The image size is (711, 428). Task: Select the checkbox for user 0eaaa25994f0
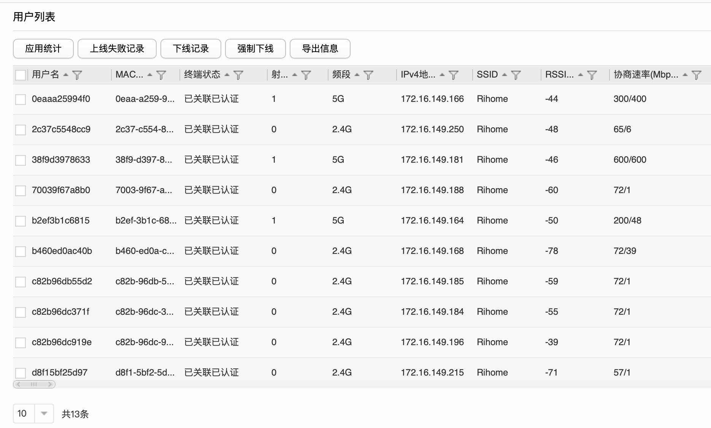tap(20, 99)
